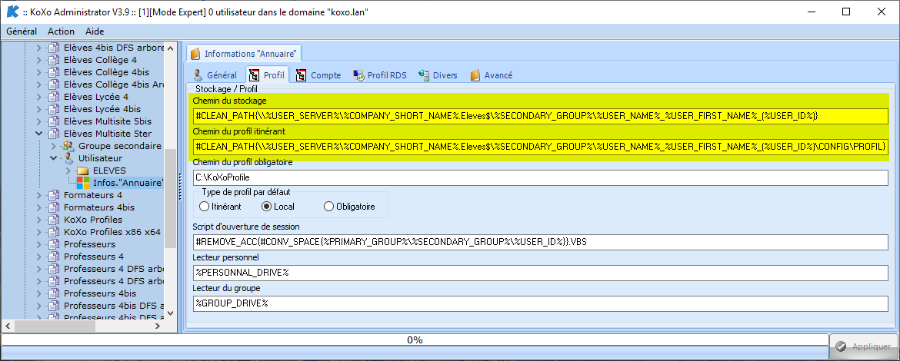Image resolution: width=900 pixels, height=361 pixels.
Task: Expand the Professeurs 4 node
Action: (39, 256)
